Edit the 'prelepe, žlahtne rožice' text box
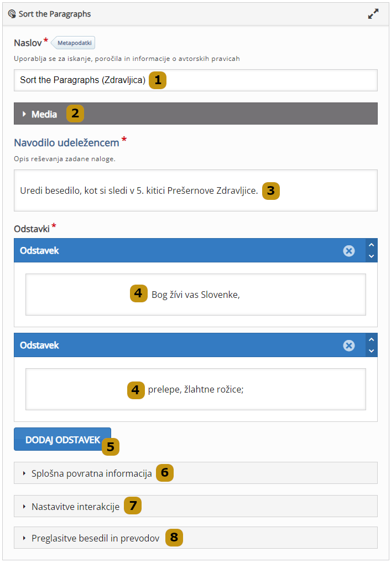This screenshot has width=391, height=562. point(195,389)
